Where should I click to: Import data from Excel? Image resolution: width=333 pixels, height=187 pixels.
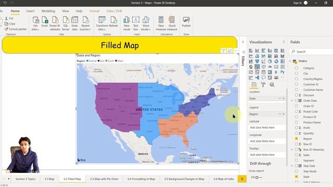(45, 22)
